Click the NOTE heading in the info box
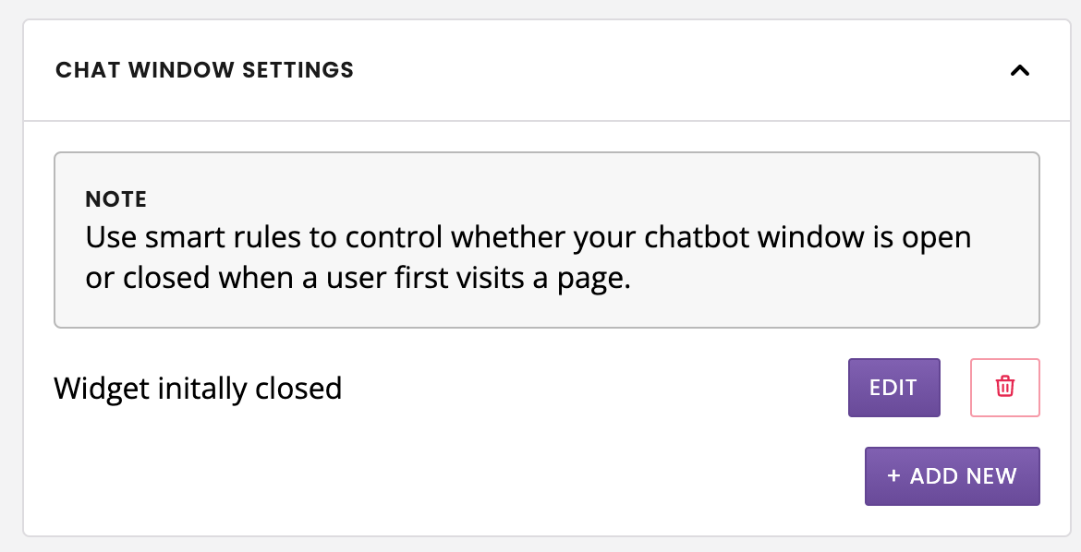The image size is (1081, 552). pos(115,199)
